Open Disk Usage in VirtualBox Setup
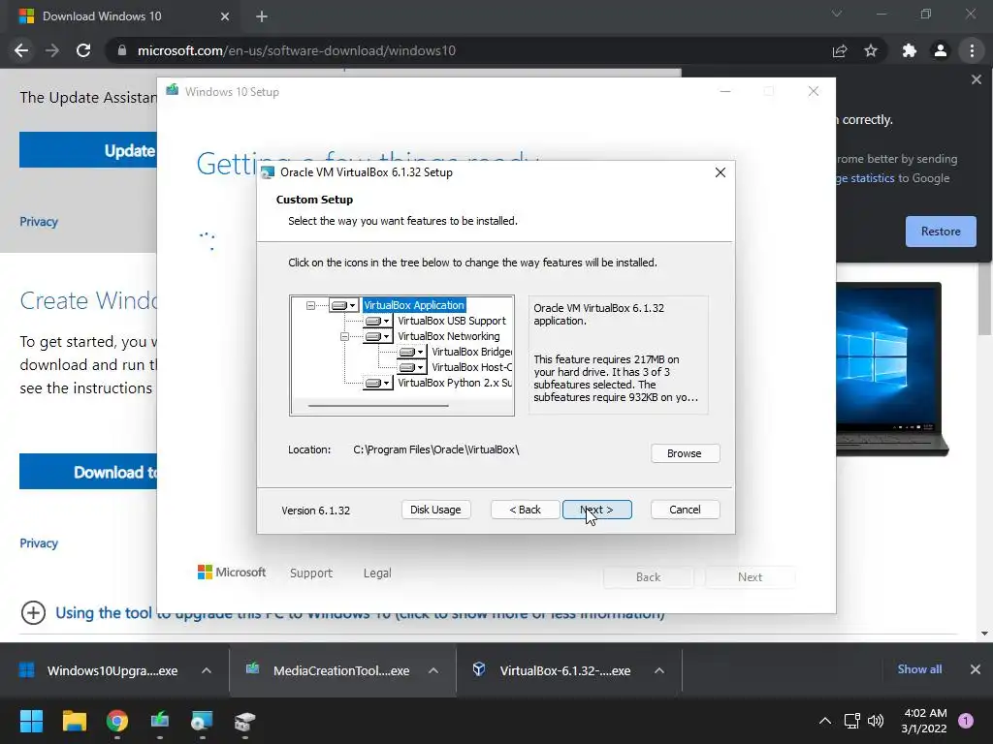This screenshot has height=744, width=993. point(435,510)
